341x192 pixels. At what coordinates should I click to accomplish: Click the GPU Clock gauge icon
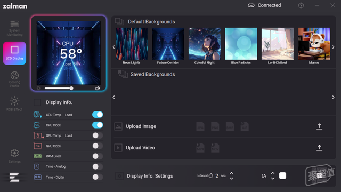pos(37,146)
